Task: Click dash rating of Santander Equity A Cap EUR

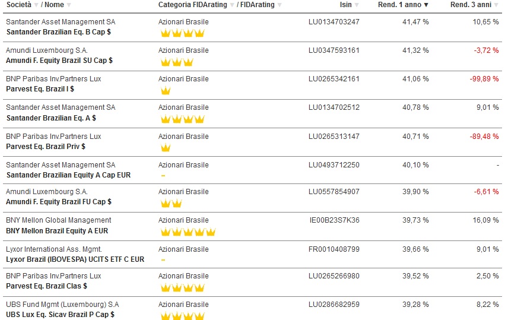Action: pyautogui.click(x=163, y=176)
